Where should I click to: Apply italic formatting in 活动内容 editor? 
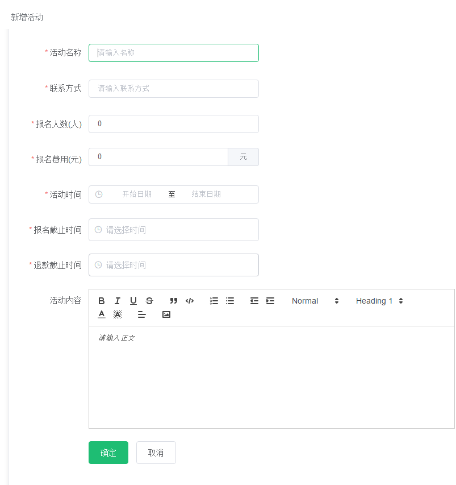tap(117, 301)
